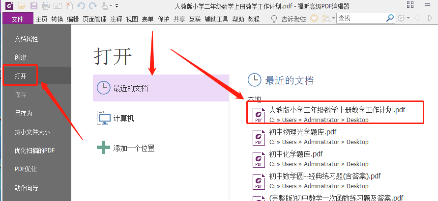The image size is (438, 201).
Task: Click the 告诉我您 tell-me field
Action: pos(293,19)
